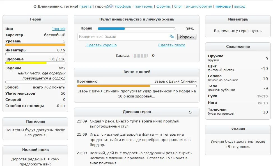Open the форумы navigation link
Viewport: 273px width, 166px height.
coord(163,6)
